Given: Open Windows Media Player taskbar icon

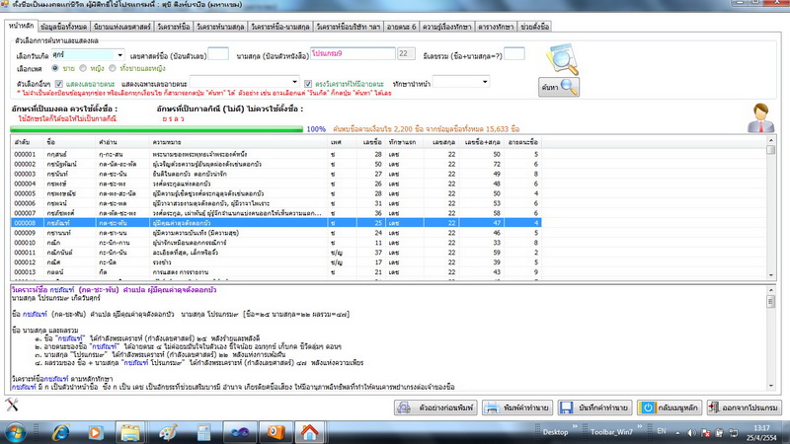Looking at the screenshot, I should click(x=95, y=432).
